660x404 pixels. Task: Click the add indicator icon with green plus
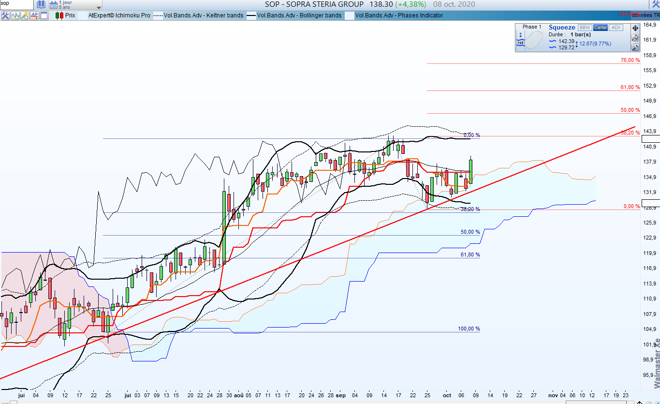coord(15,15)
